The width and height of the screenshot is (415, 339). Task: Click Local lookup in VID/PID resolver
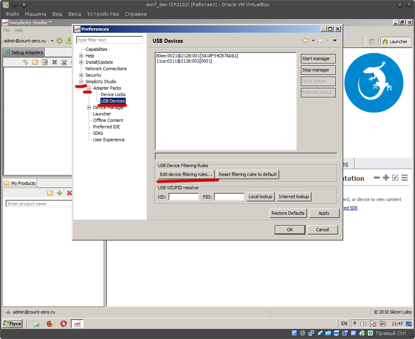coord(260,197)
